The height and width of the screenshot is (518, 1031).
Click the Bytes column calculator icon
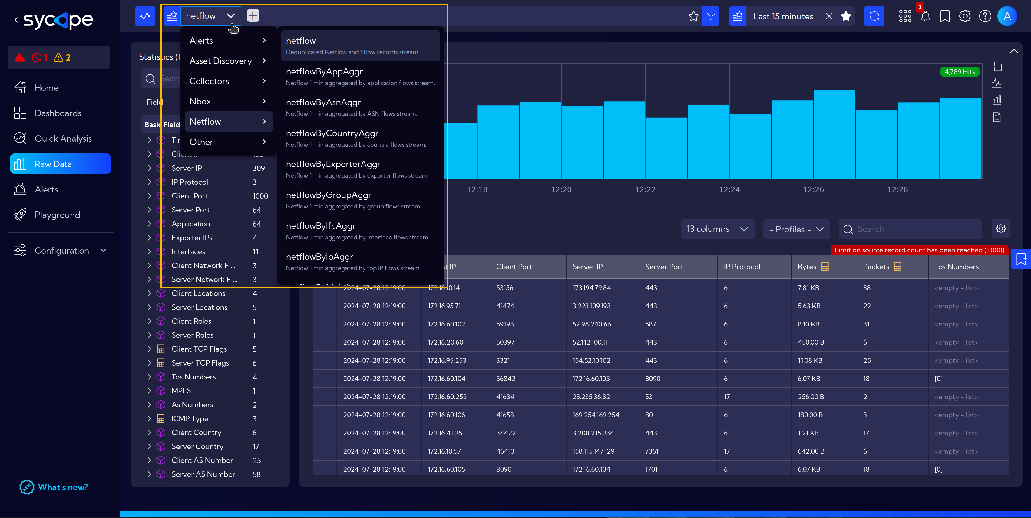pyautogui.click(x=824, y=266)
